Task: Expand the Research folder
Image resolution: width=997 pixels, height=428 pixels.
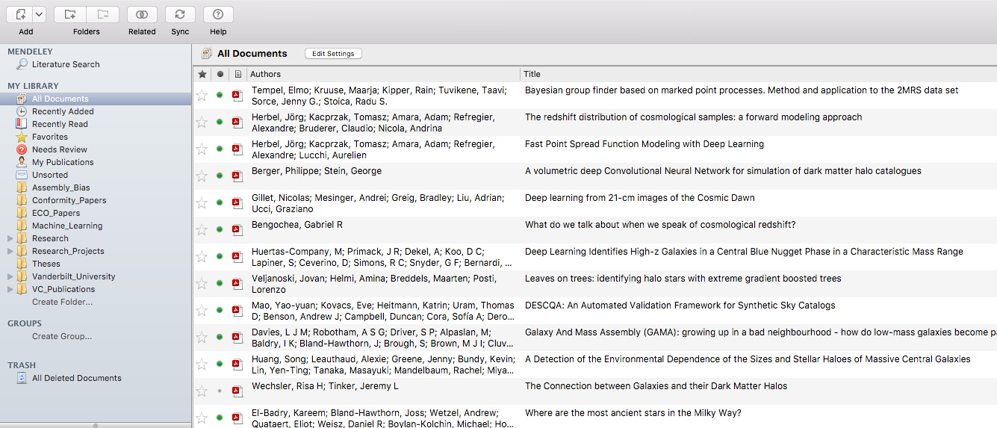Action: [x=10, y=239]
